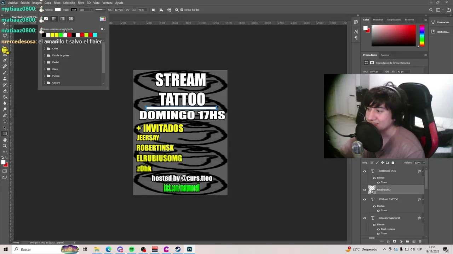Open stroke width dropdown

tap(91, 10)
